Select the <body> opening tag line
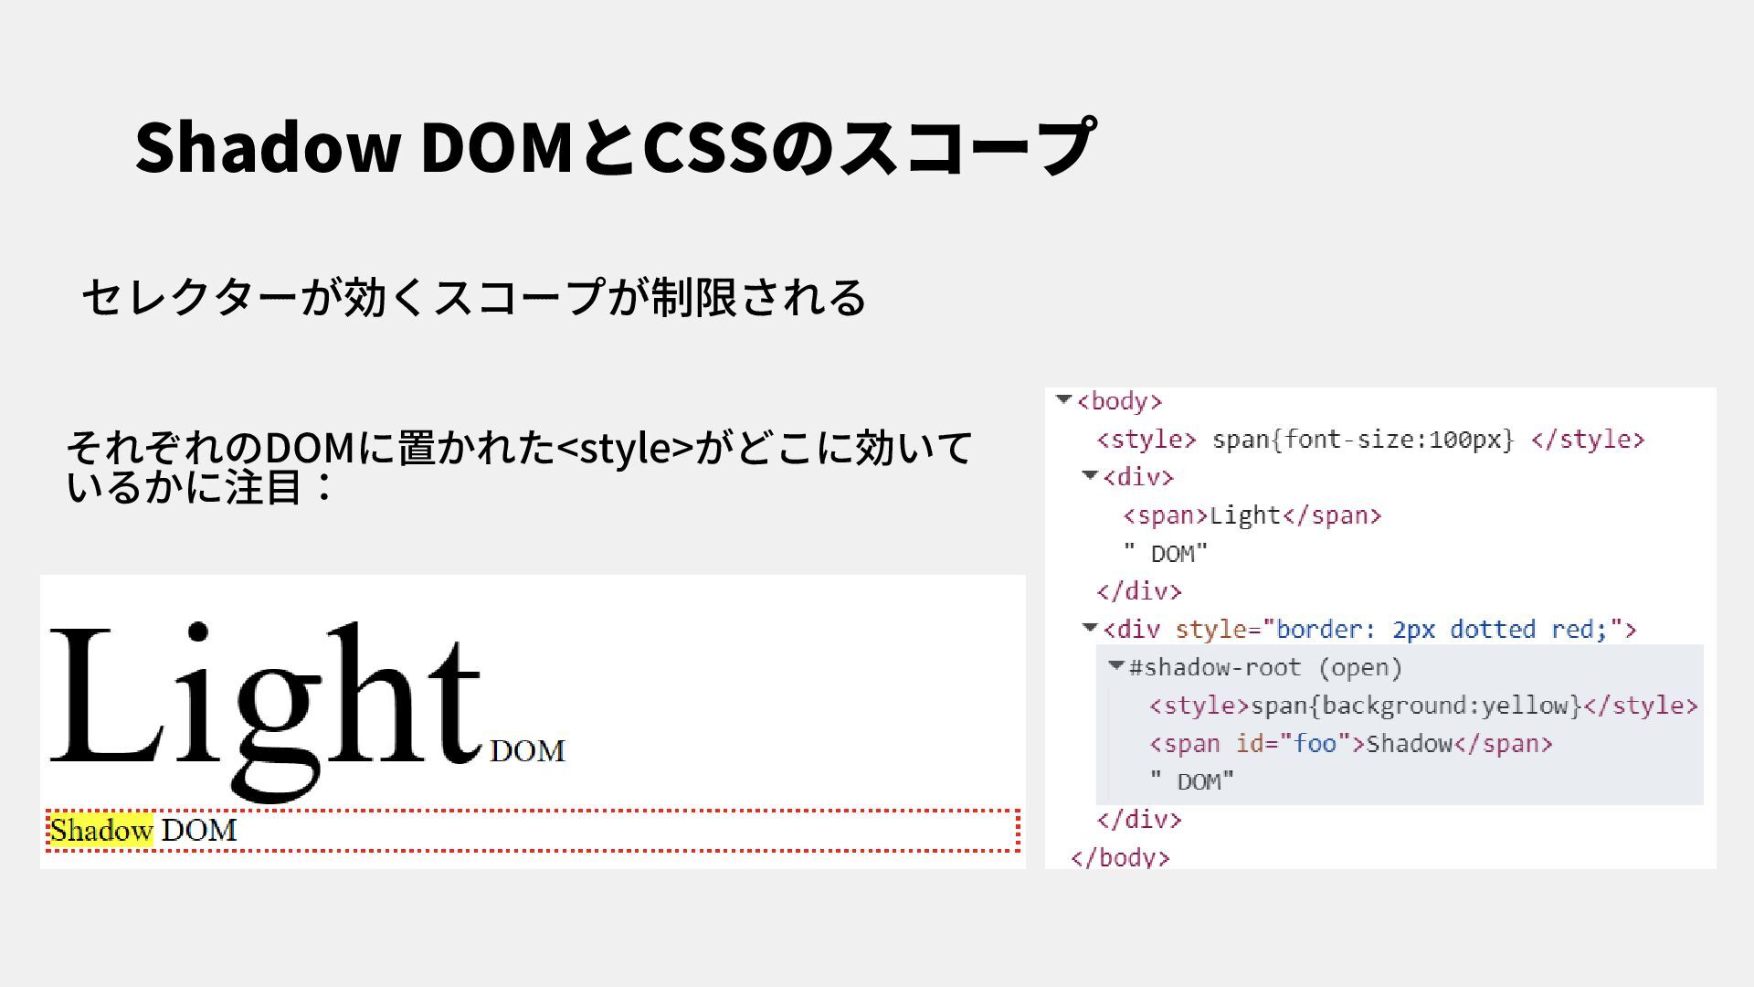Screen dimensions: 1754x987 pyautogui.click(x=1119, y=401)
